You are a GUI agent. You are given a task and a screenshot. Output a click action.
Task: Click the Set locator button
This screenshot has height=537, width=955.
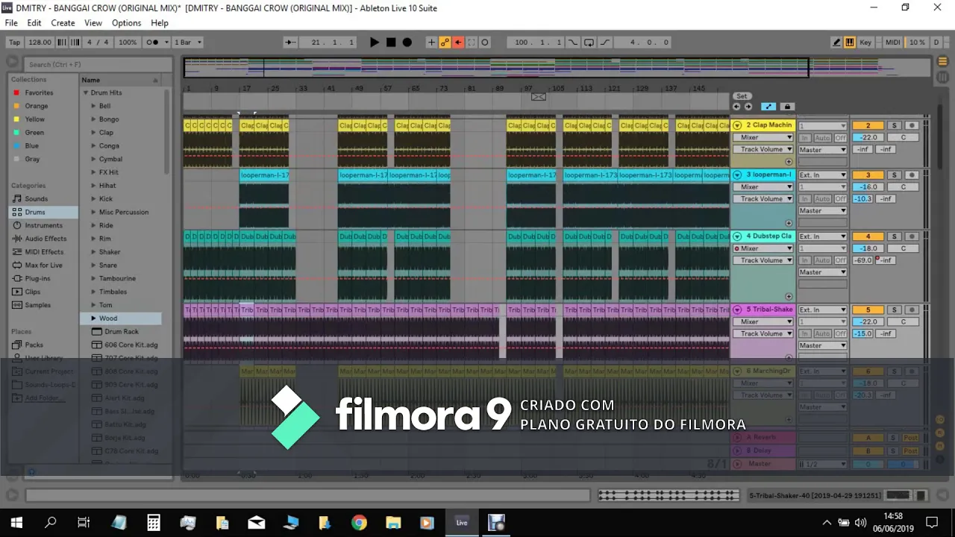click(x=742, y=96)
